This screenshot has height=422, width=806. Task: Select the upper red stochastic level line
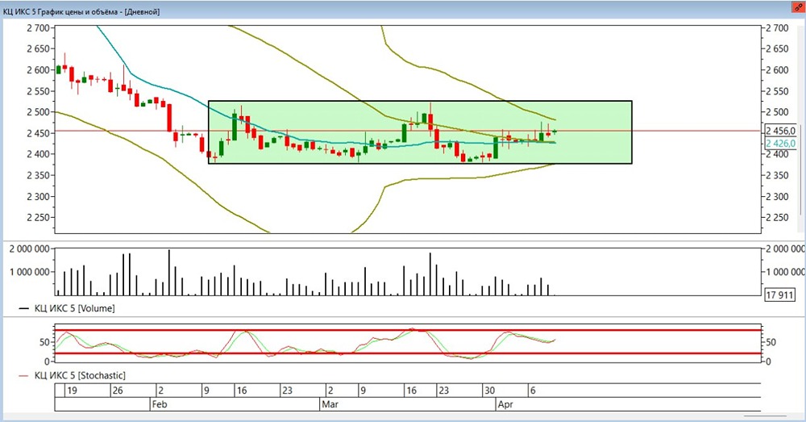point(408,330)
